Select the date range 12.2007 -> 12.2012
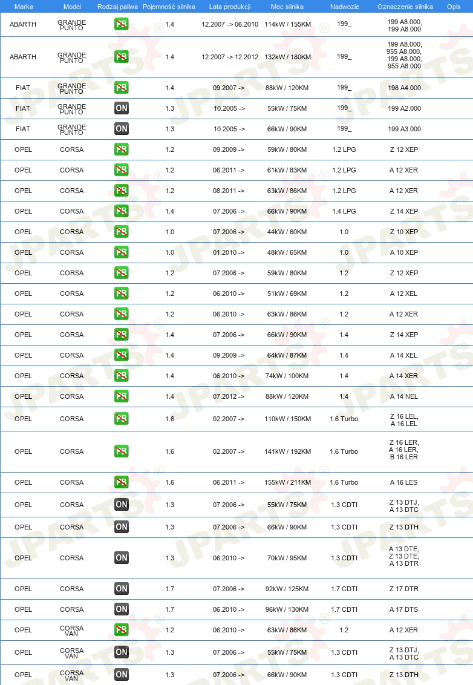 pos(230,57)
